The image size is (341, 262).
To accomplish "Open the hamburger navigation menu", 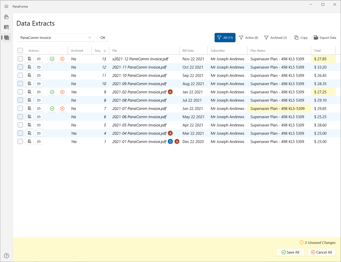I will pos(6,6).
